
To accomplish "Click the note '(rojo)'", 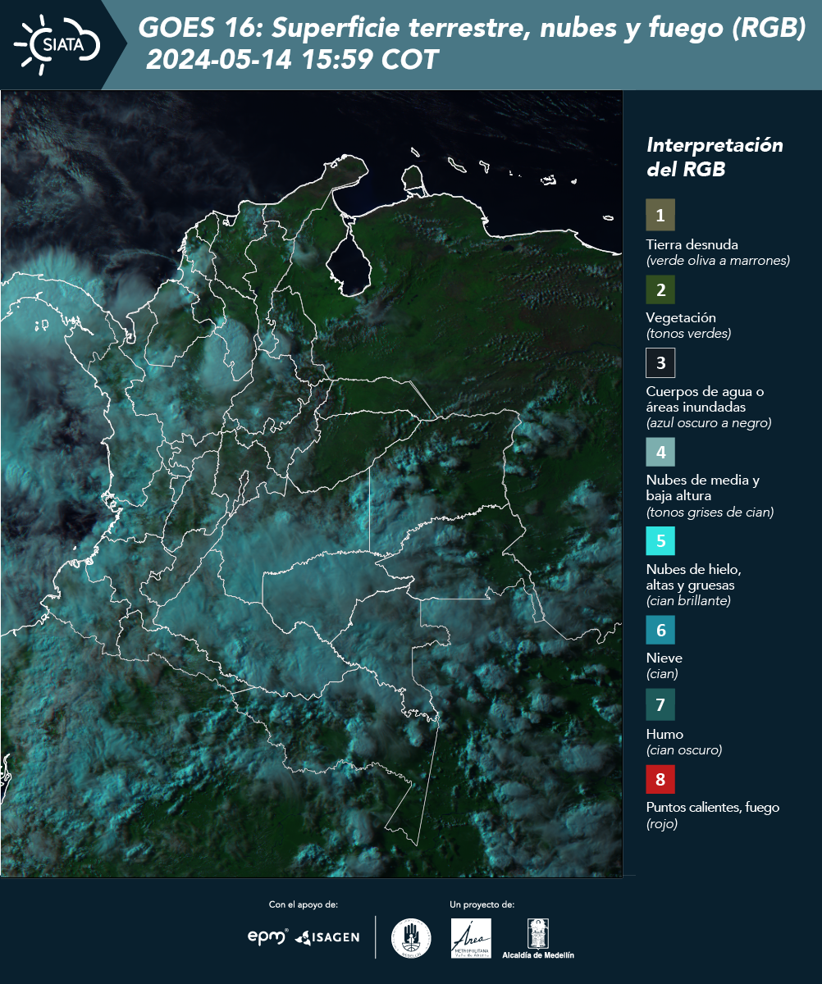I will click(x=662, y=824).
